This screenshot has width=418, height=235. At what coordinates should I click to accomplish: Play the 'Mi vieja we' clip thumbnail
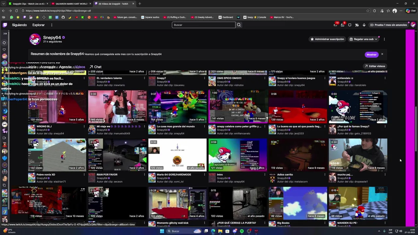click(117, 107)
